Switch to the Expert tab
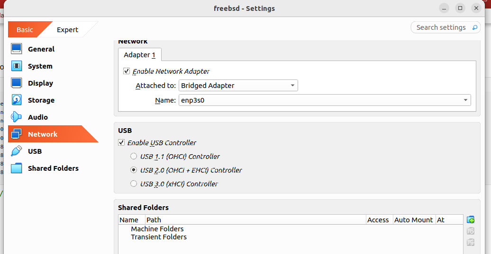Image resolution: width=491 pixels, height=254 pixels. click(67, 30)
